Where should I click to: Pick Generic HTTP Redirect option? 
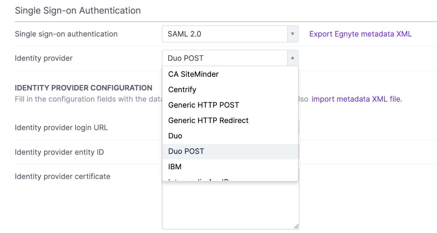click(x=230, y=120)
